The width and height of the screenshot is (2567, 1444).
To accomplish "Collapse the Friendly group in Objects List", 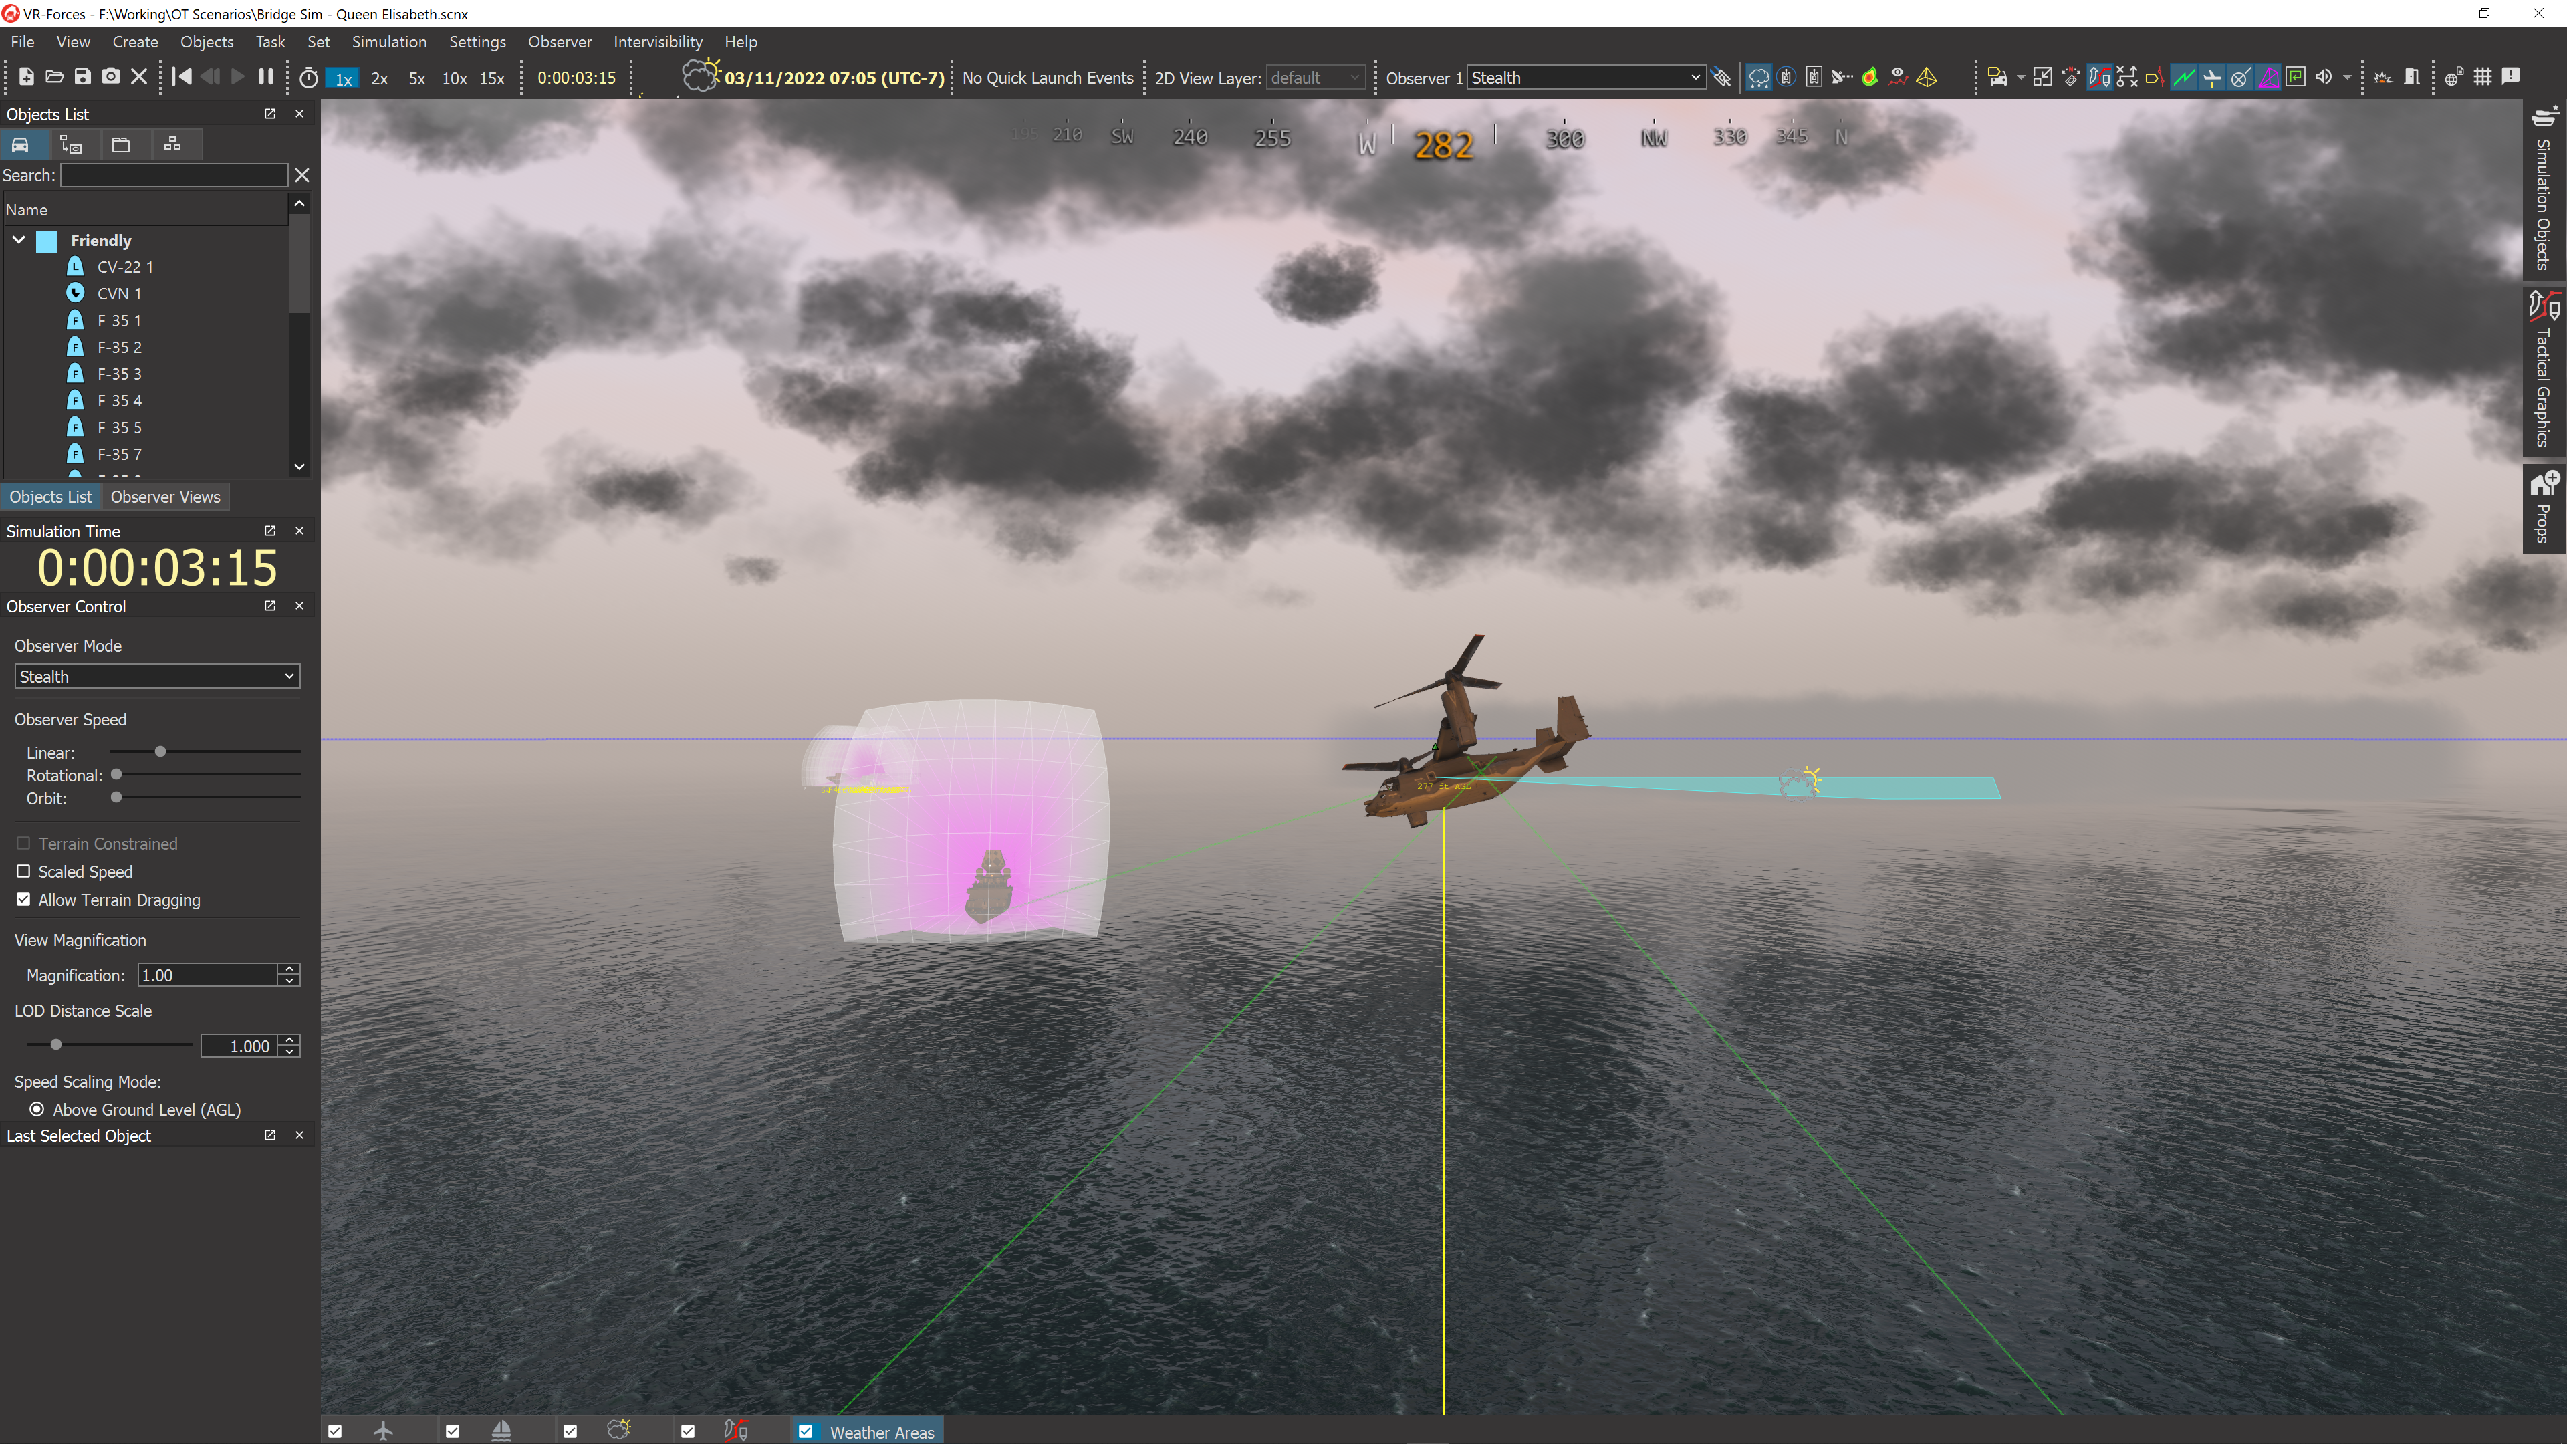I will coord(18,240).
